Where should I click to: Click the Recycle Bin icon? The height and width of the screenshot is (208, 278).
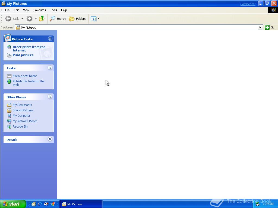click(x=9, y=127)
